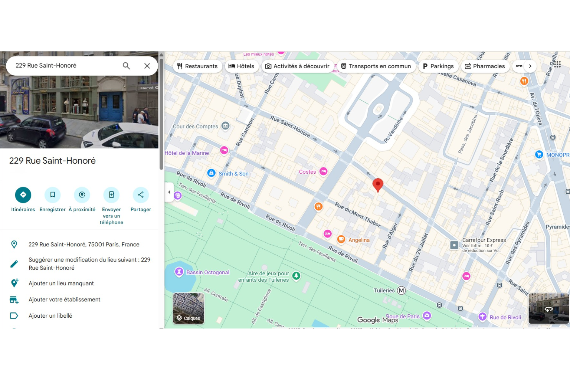Click Ajouter un lieu manquant
The image size is (570, 380).
[x=61, y=284]
